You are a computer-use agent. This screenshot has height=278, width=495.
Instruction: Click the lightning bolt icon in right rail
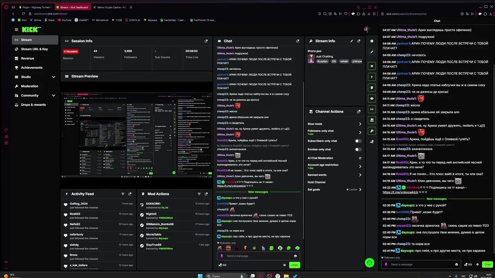pos(372,77)
